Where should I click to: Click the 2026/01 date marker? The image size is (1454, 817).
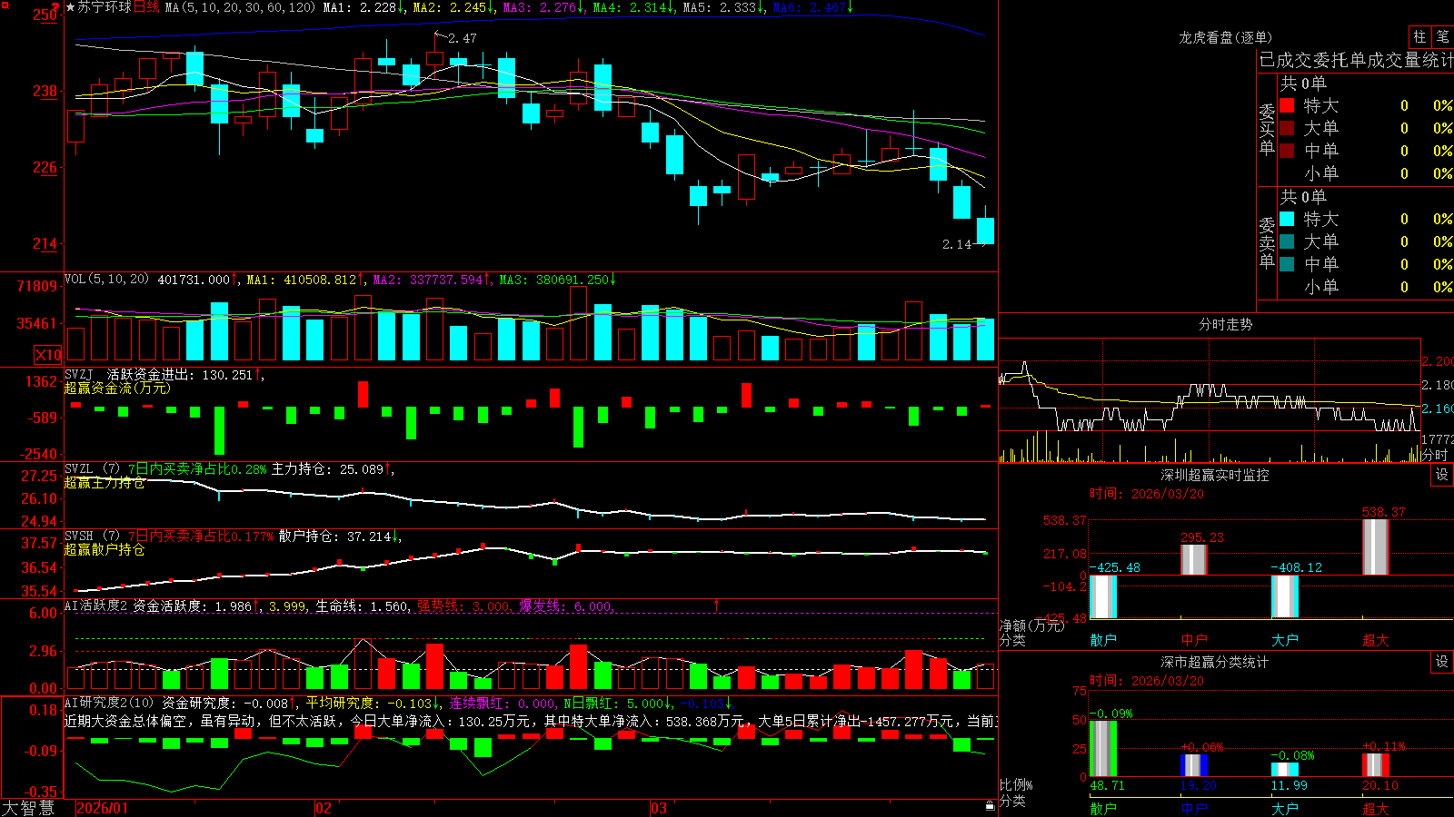[103, 808]
